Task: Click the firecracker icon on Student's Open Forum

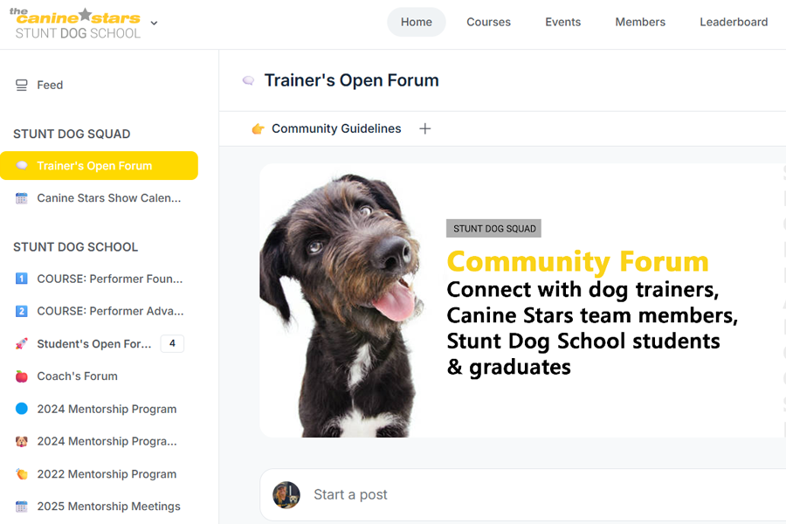Action: 21,343
